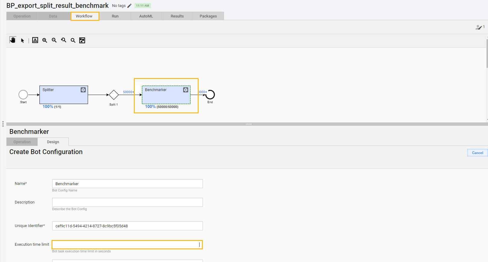Viewport: 488px width, 262px height.
Task: Click the End event circle
Action: (210, 95)
